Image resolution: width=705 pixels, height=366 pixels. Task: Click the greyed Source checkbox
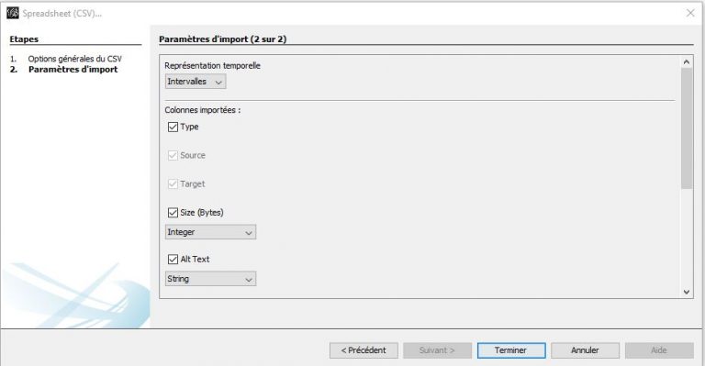173,155
